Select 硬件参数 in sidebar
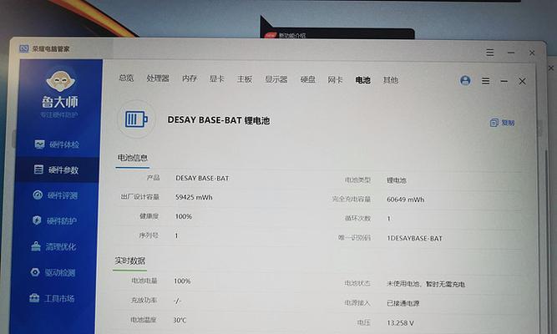 tap(57, 170)
